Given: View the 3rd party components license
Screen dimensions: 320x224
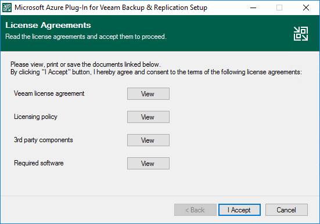Looking at the screenshot, I should [148, 140].
